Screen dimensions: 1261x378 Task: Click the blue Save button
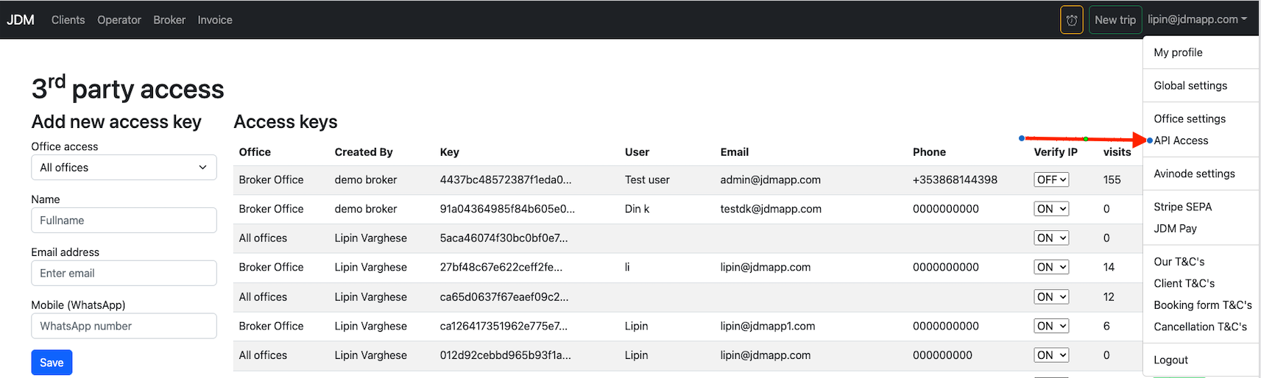[x=52, y=363]
